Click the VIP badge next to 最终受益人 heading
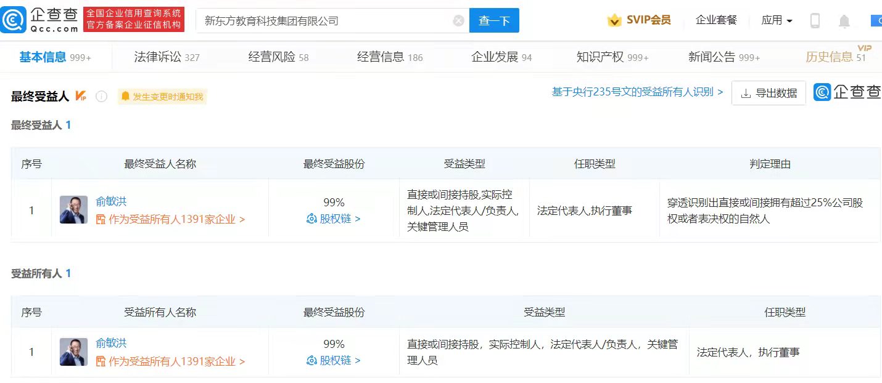 coord(81,95)
